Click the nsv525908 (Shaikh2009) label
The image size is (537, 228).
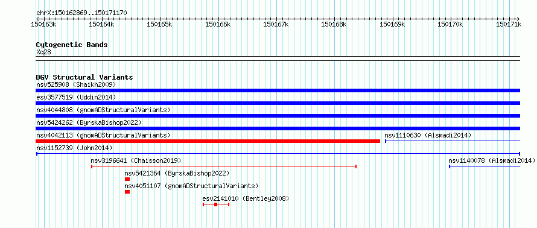tap(76, 84)
